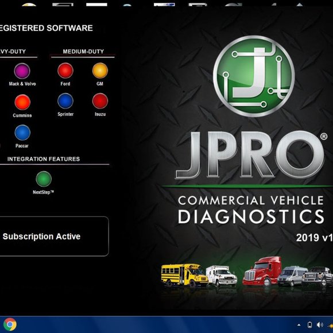Click the 'Ford' label text
This screenshot has width=333, height=333.
click(x=65, y=84)
